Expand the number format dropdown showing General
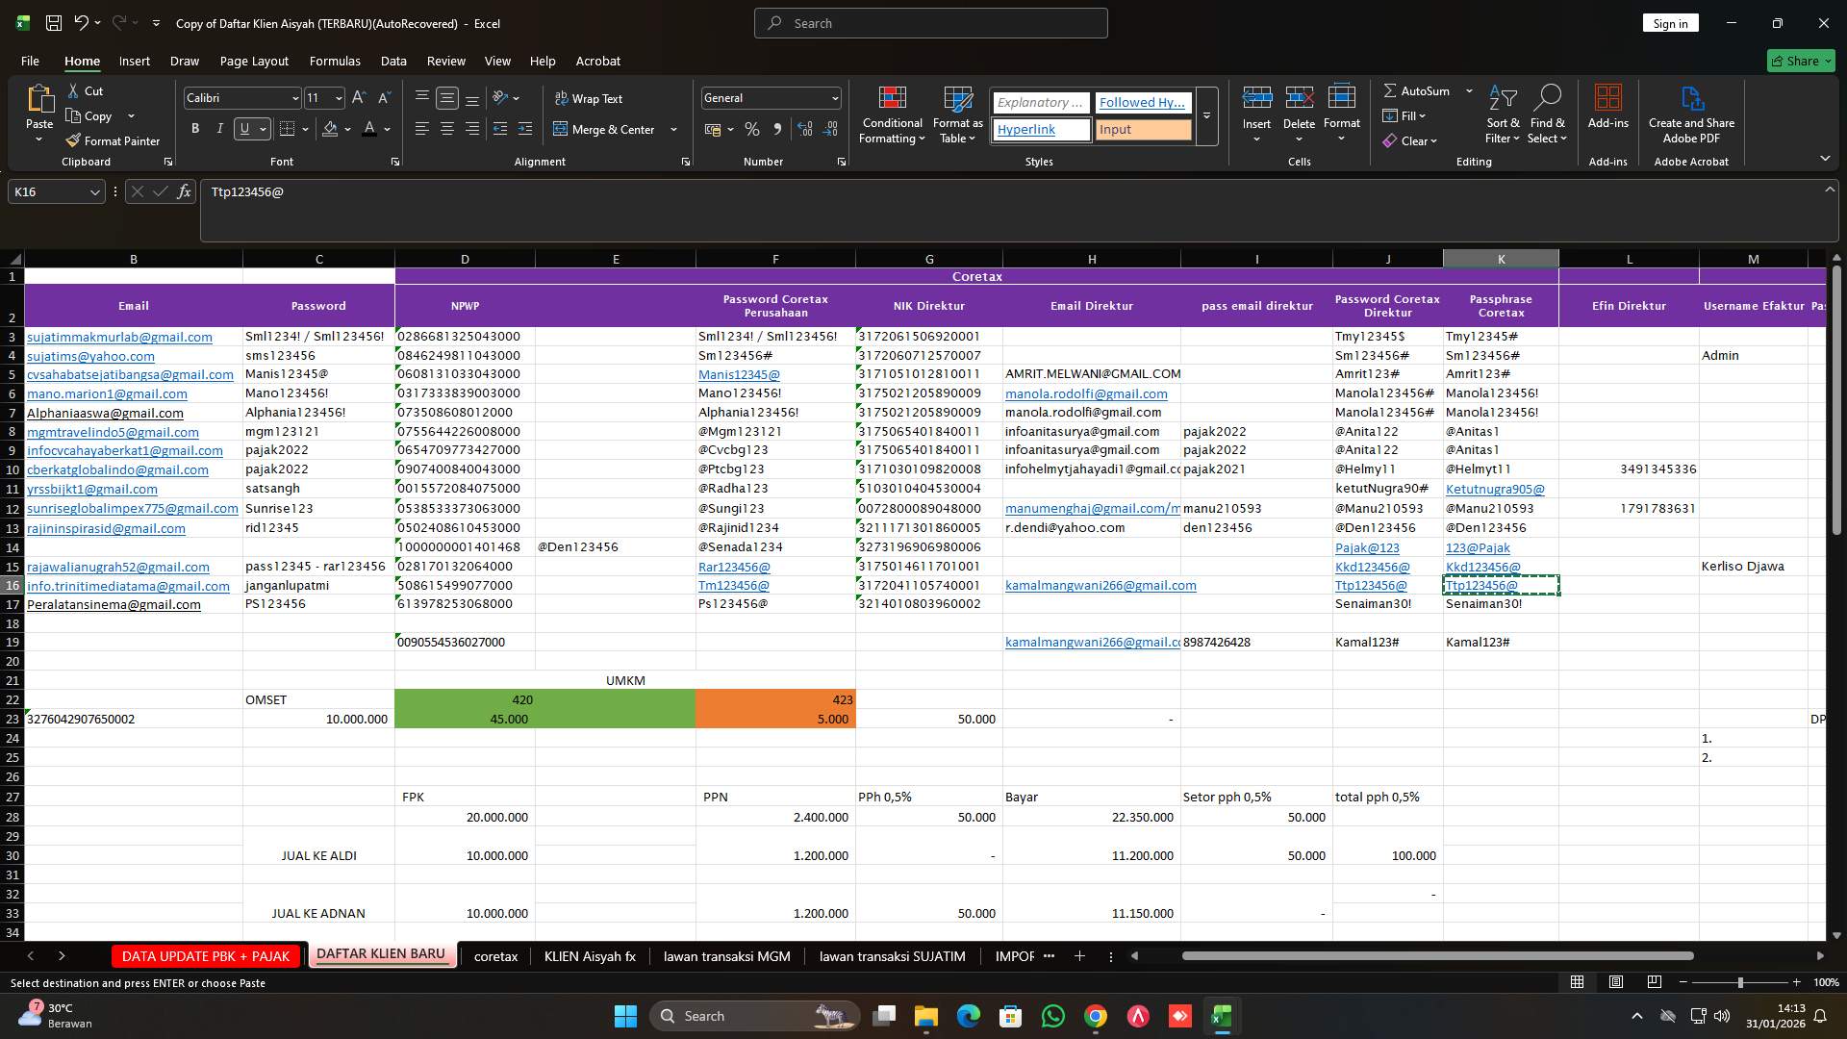 (833, 97)
